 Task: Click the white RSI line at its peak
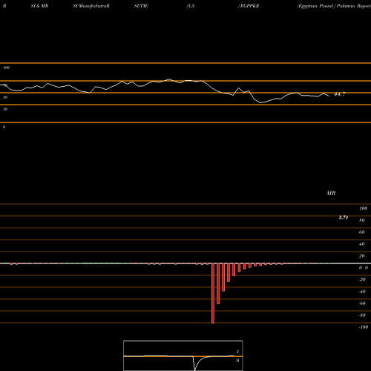[x=170, y=79]
